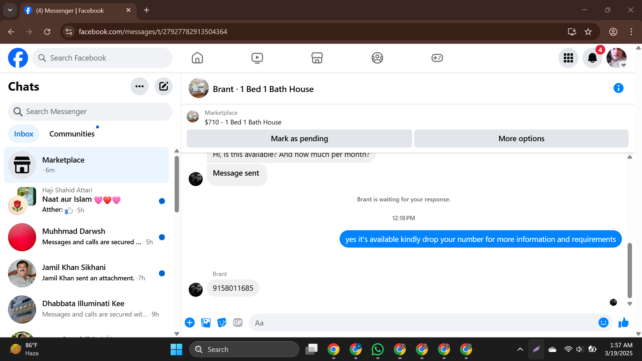642x361 pixels.
Task: Click the Windows taskbar Search box
Action: (244, 349)
